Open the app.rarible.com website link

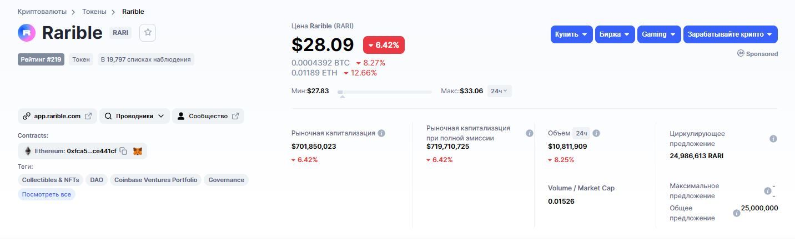tap(57, 116)
